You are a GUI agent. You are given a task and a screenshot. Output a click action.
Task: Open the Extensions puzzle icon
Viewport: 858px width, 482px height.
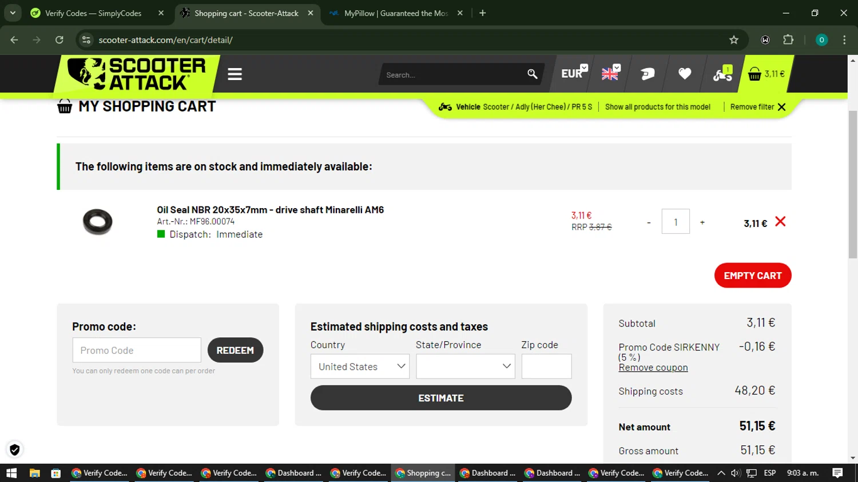[788, 40]
